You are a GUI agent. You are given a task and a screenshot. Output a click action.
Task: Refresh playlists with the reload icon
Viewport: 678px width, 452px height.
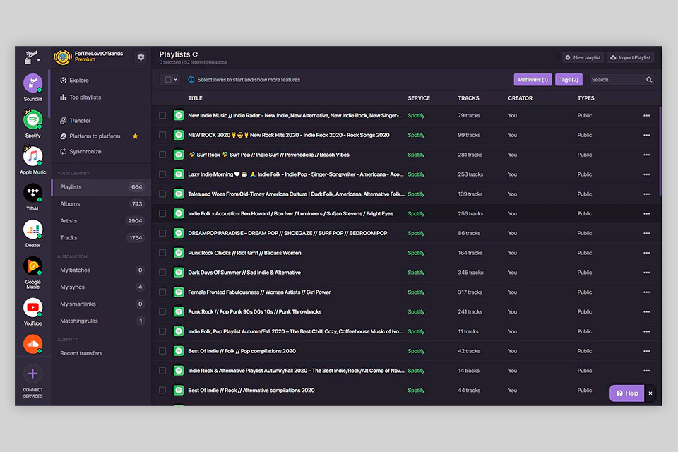195,54
